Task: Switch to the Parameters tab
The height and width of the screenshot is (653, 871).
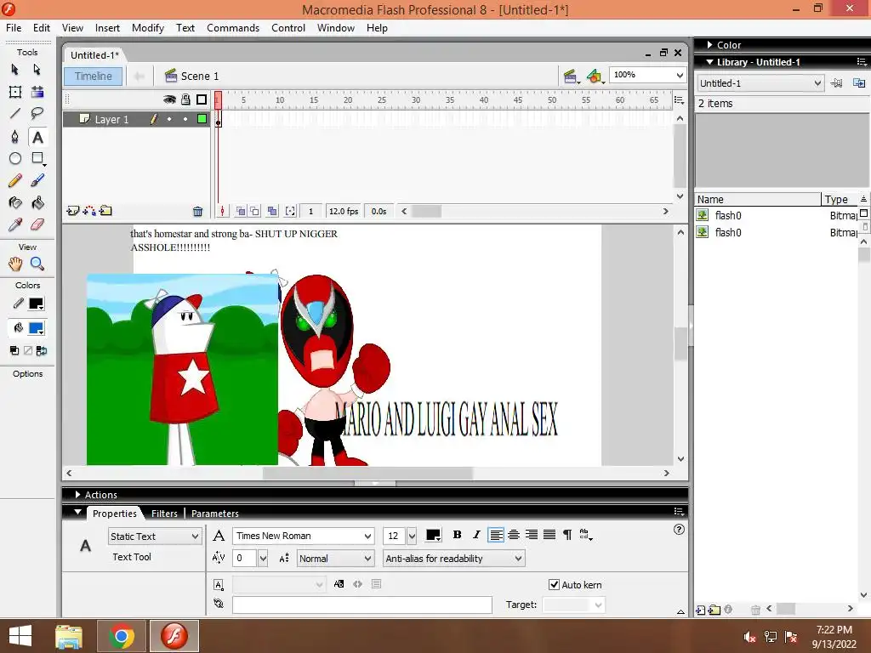Action: [215, 514]
